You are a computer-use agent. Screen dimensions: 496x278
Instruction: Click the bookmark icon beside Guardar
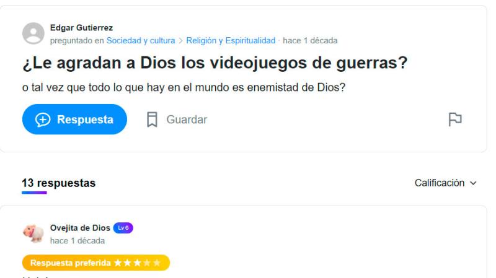(x=152, y=119)
